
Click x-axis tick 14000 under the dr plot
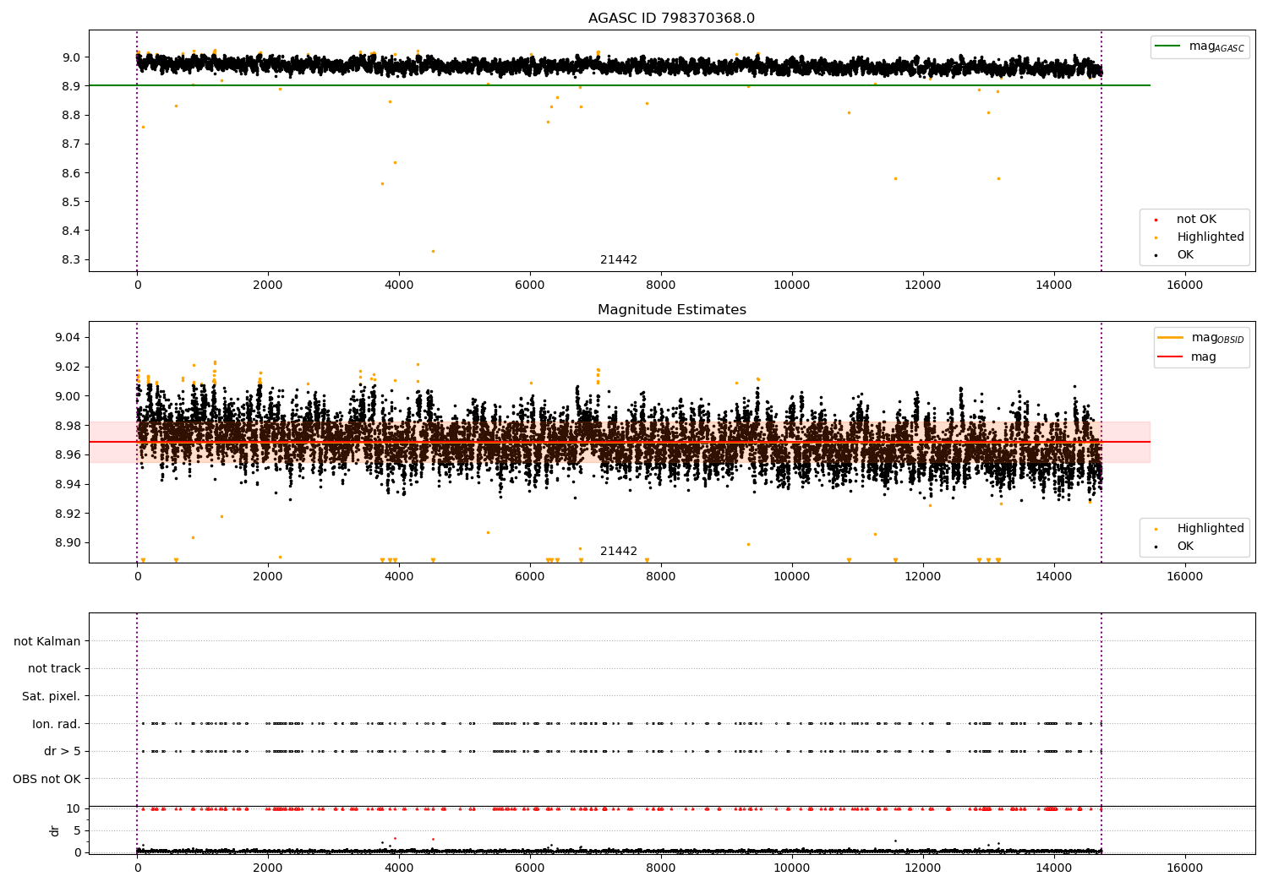[1053, 868]
